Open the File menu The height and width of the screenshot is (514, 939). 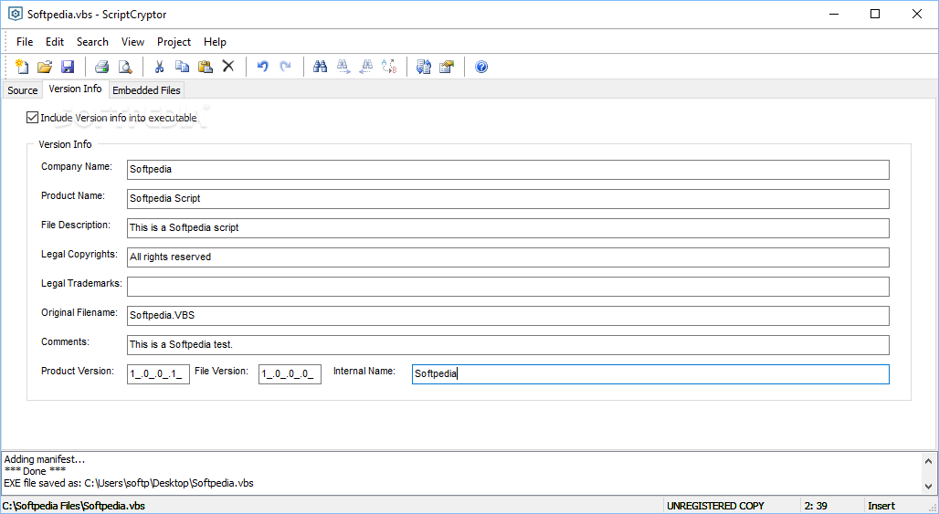tap(25, 42)
